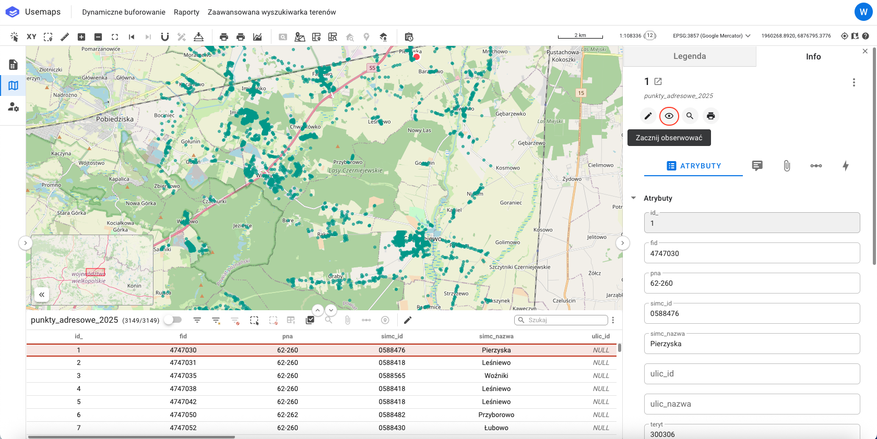Toggle the switch next to punkty_adresowe_2025
The width and height of the screenshot is (877, 439).
click(x=173, y=320)
